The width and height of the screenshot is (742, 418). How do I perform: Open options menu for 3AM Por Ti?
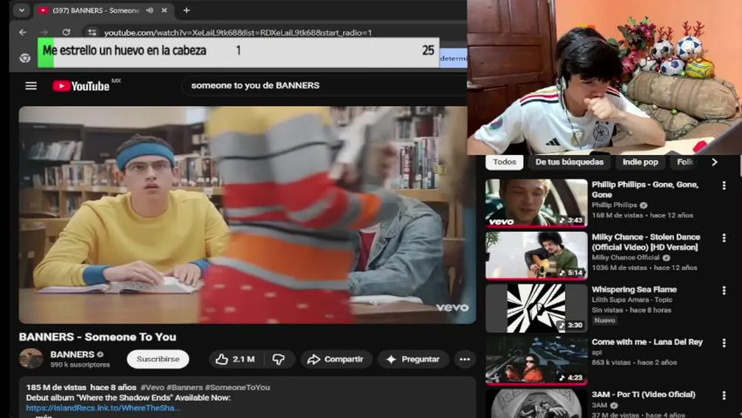[723, 395]
